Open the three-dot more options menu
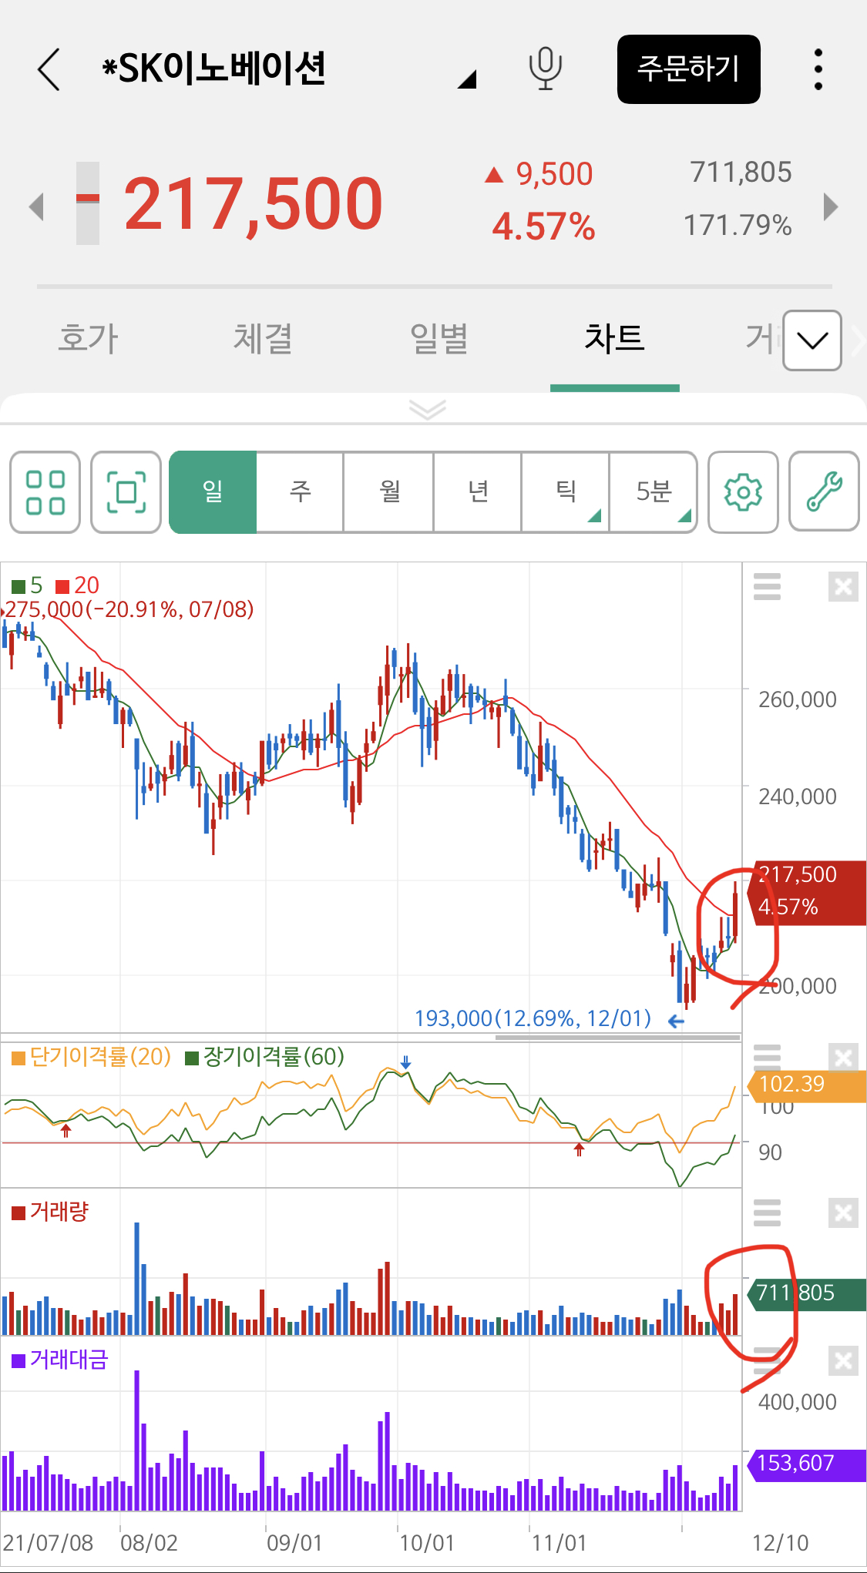The image size is (867, 1573). [818, 69]
